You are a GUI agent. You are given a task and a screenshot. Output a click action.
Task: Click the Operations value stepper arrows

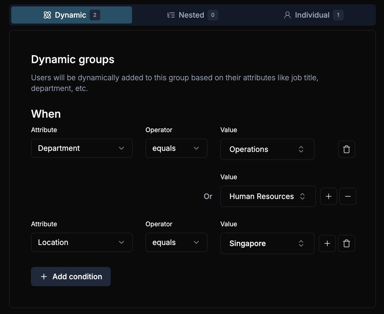coord(301,149)
